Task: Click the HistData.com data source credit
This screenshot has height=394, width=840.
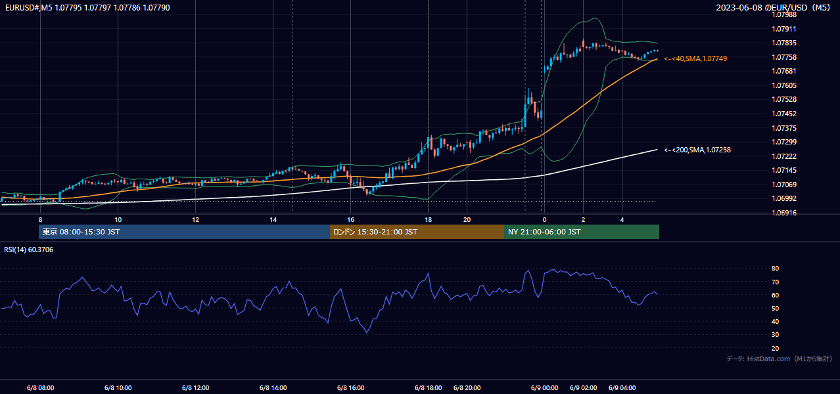Action: (780, 359)
